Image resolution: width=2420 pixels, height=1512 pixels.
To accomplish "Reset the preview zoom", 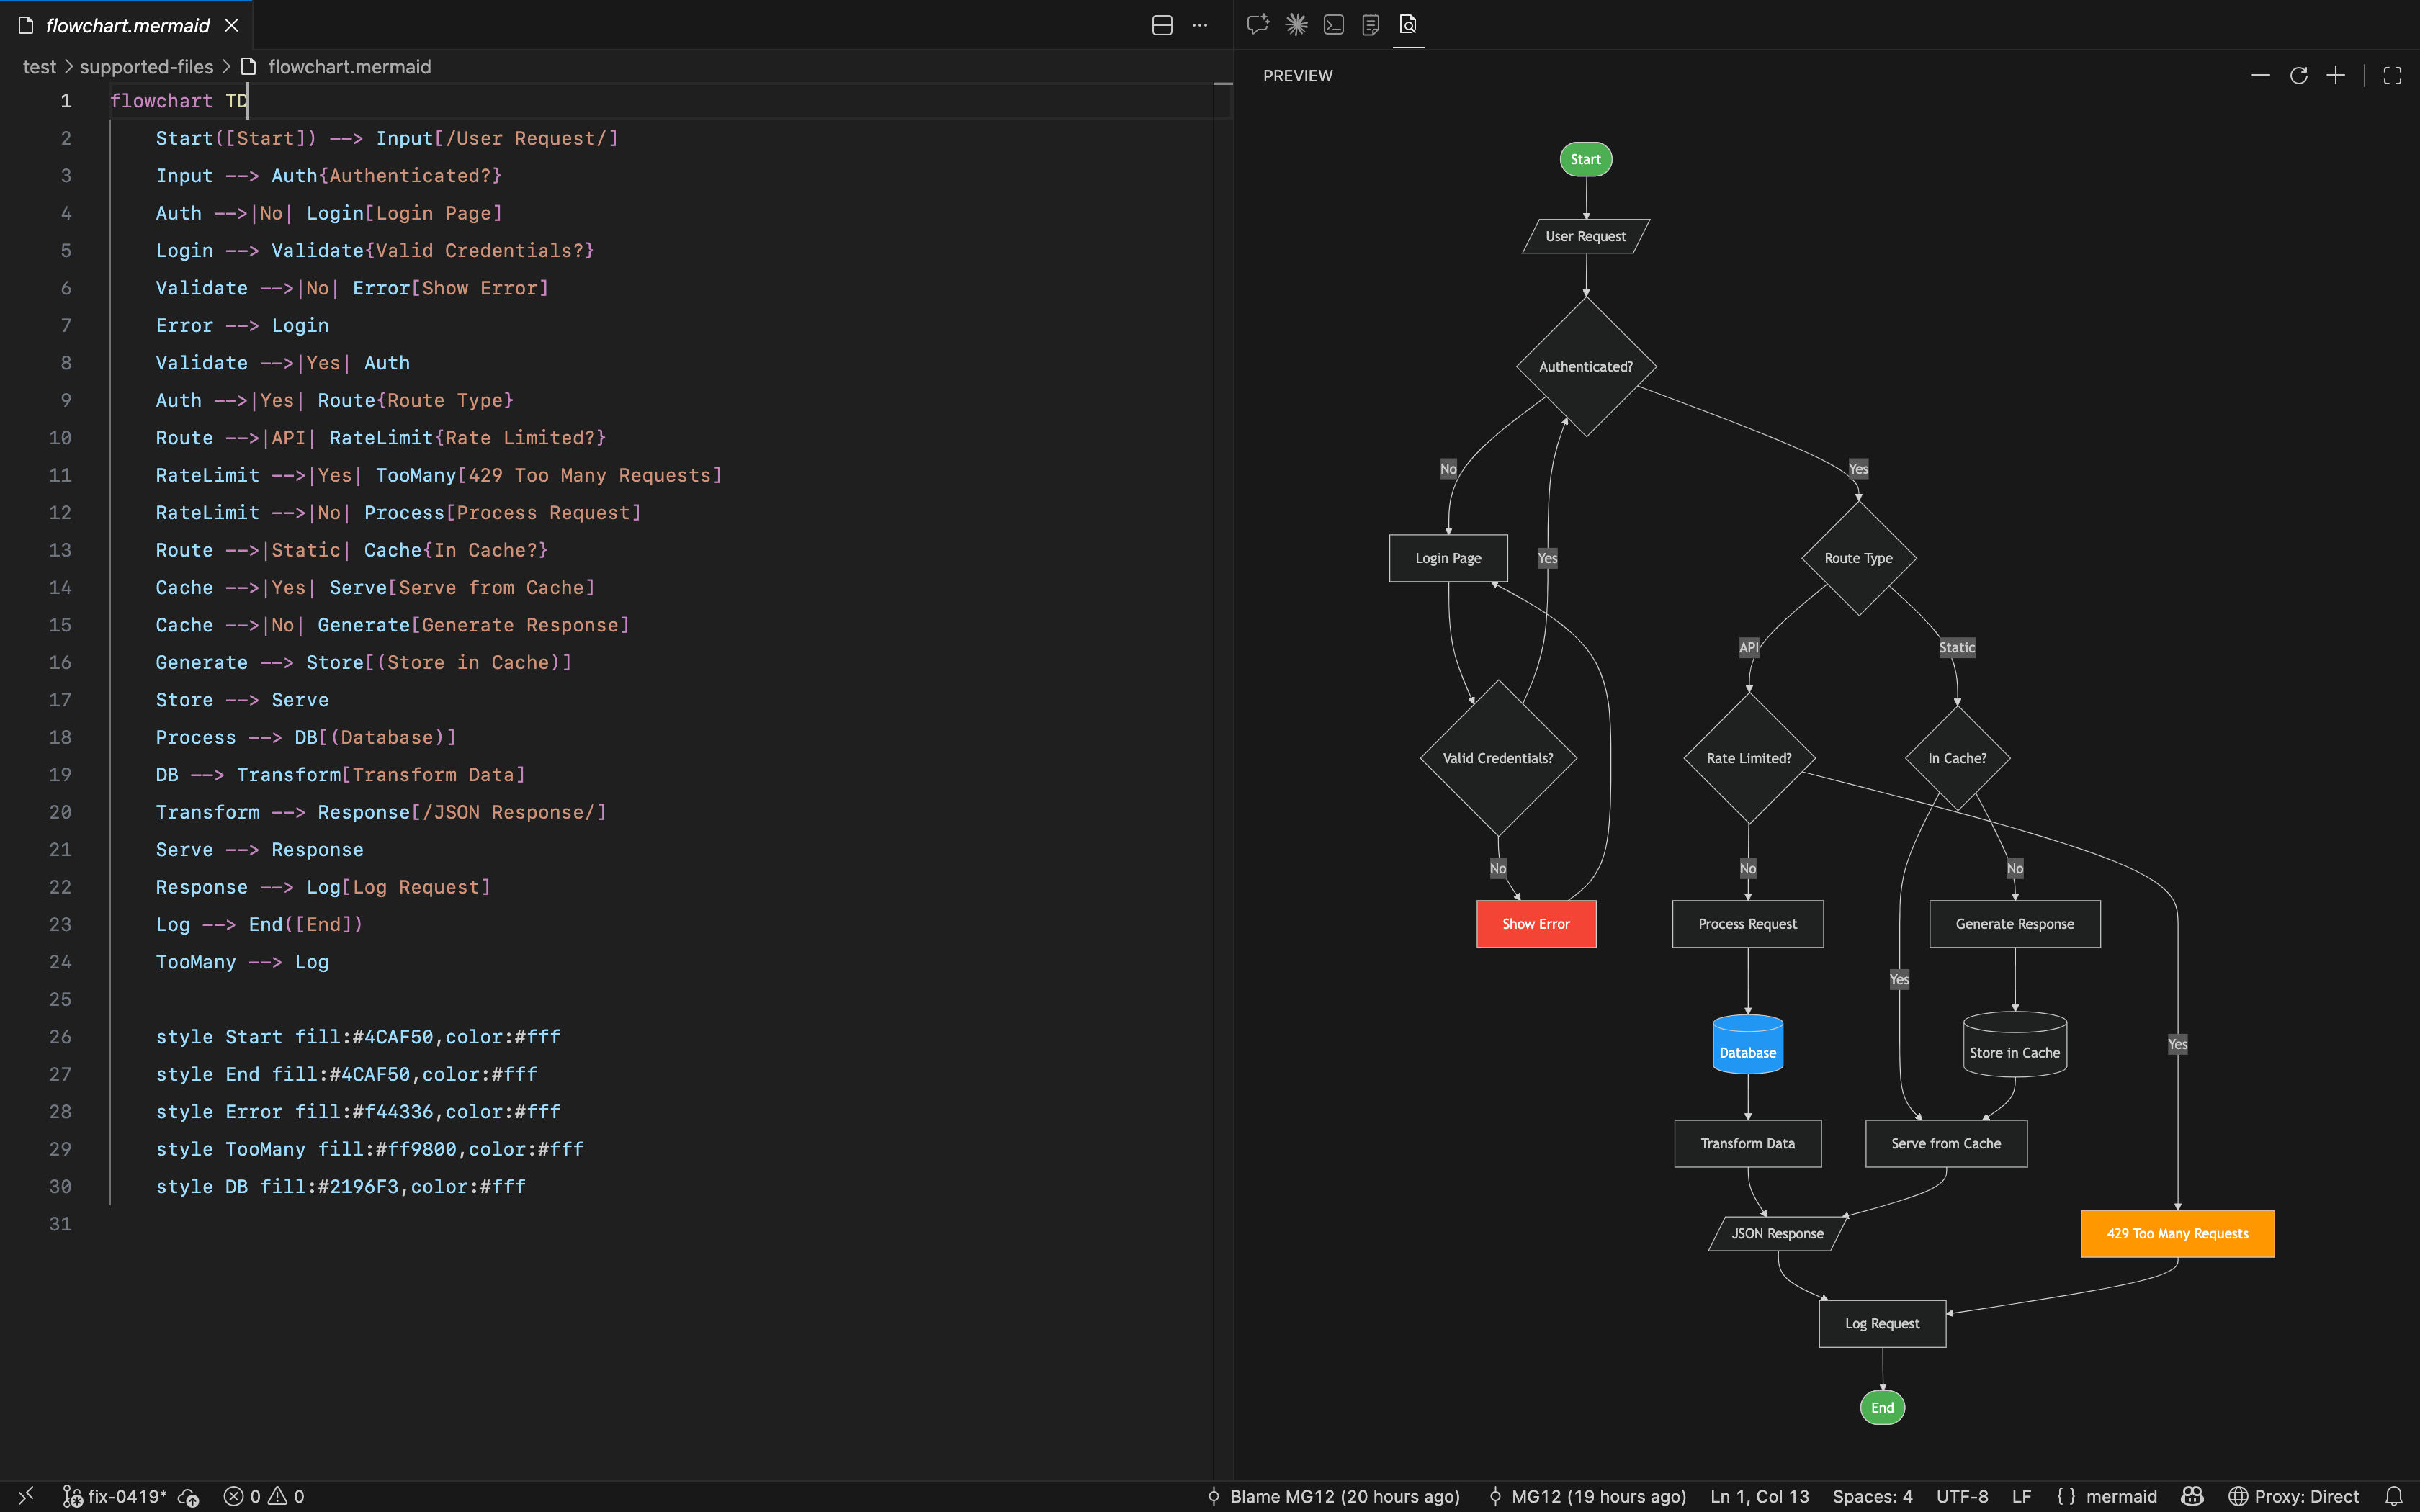I will click(x=2298, y=76).
